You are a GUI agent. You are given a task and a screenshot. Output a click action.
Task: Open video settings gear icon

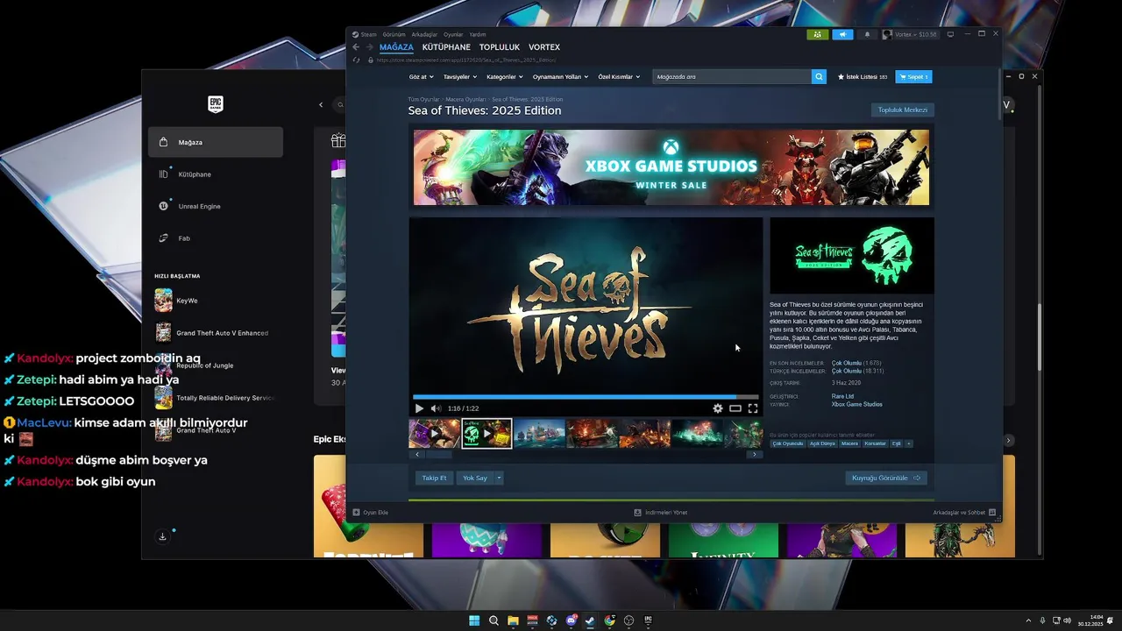point(718,408)
